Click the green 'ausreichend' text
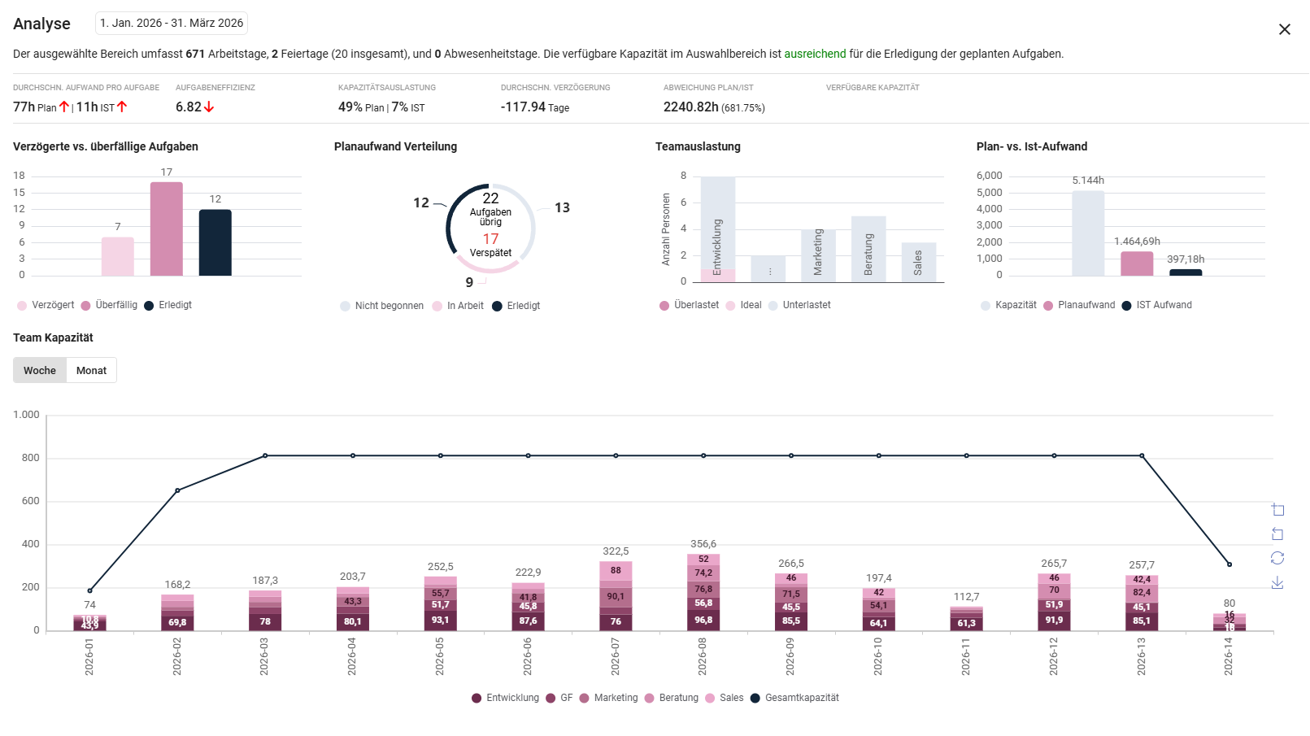1310x736 pixels. point(815,54)
